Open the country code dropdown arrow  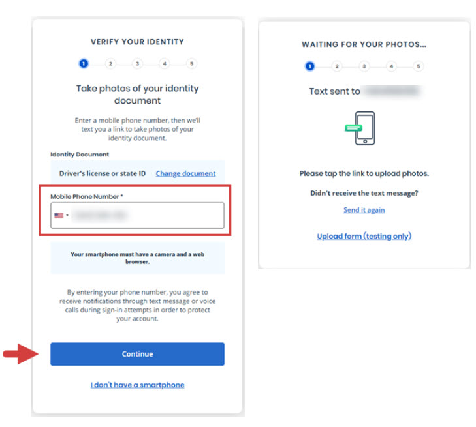pos(67,216)
